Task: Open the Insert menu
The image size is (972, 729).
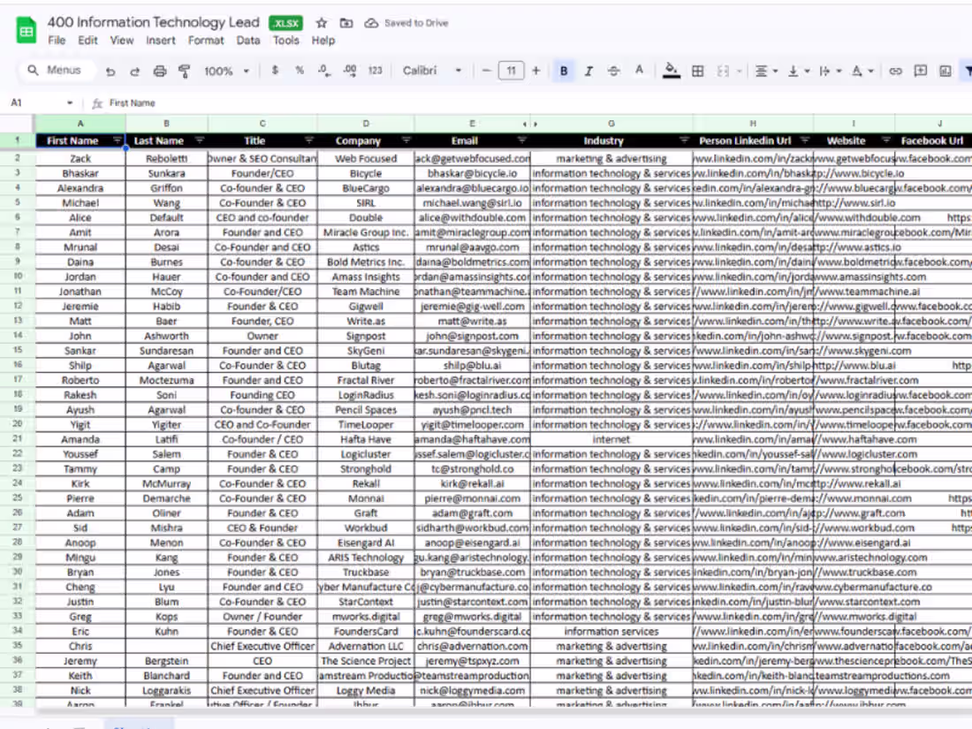Action: click(161, 41)
